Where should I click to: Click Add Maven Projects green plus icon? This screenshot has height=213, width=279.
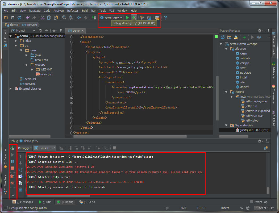244,37
